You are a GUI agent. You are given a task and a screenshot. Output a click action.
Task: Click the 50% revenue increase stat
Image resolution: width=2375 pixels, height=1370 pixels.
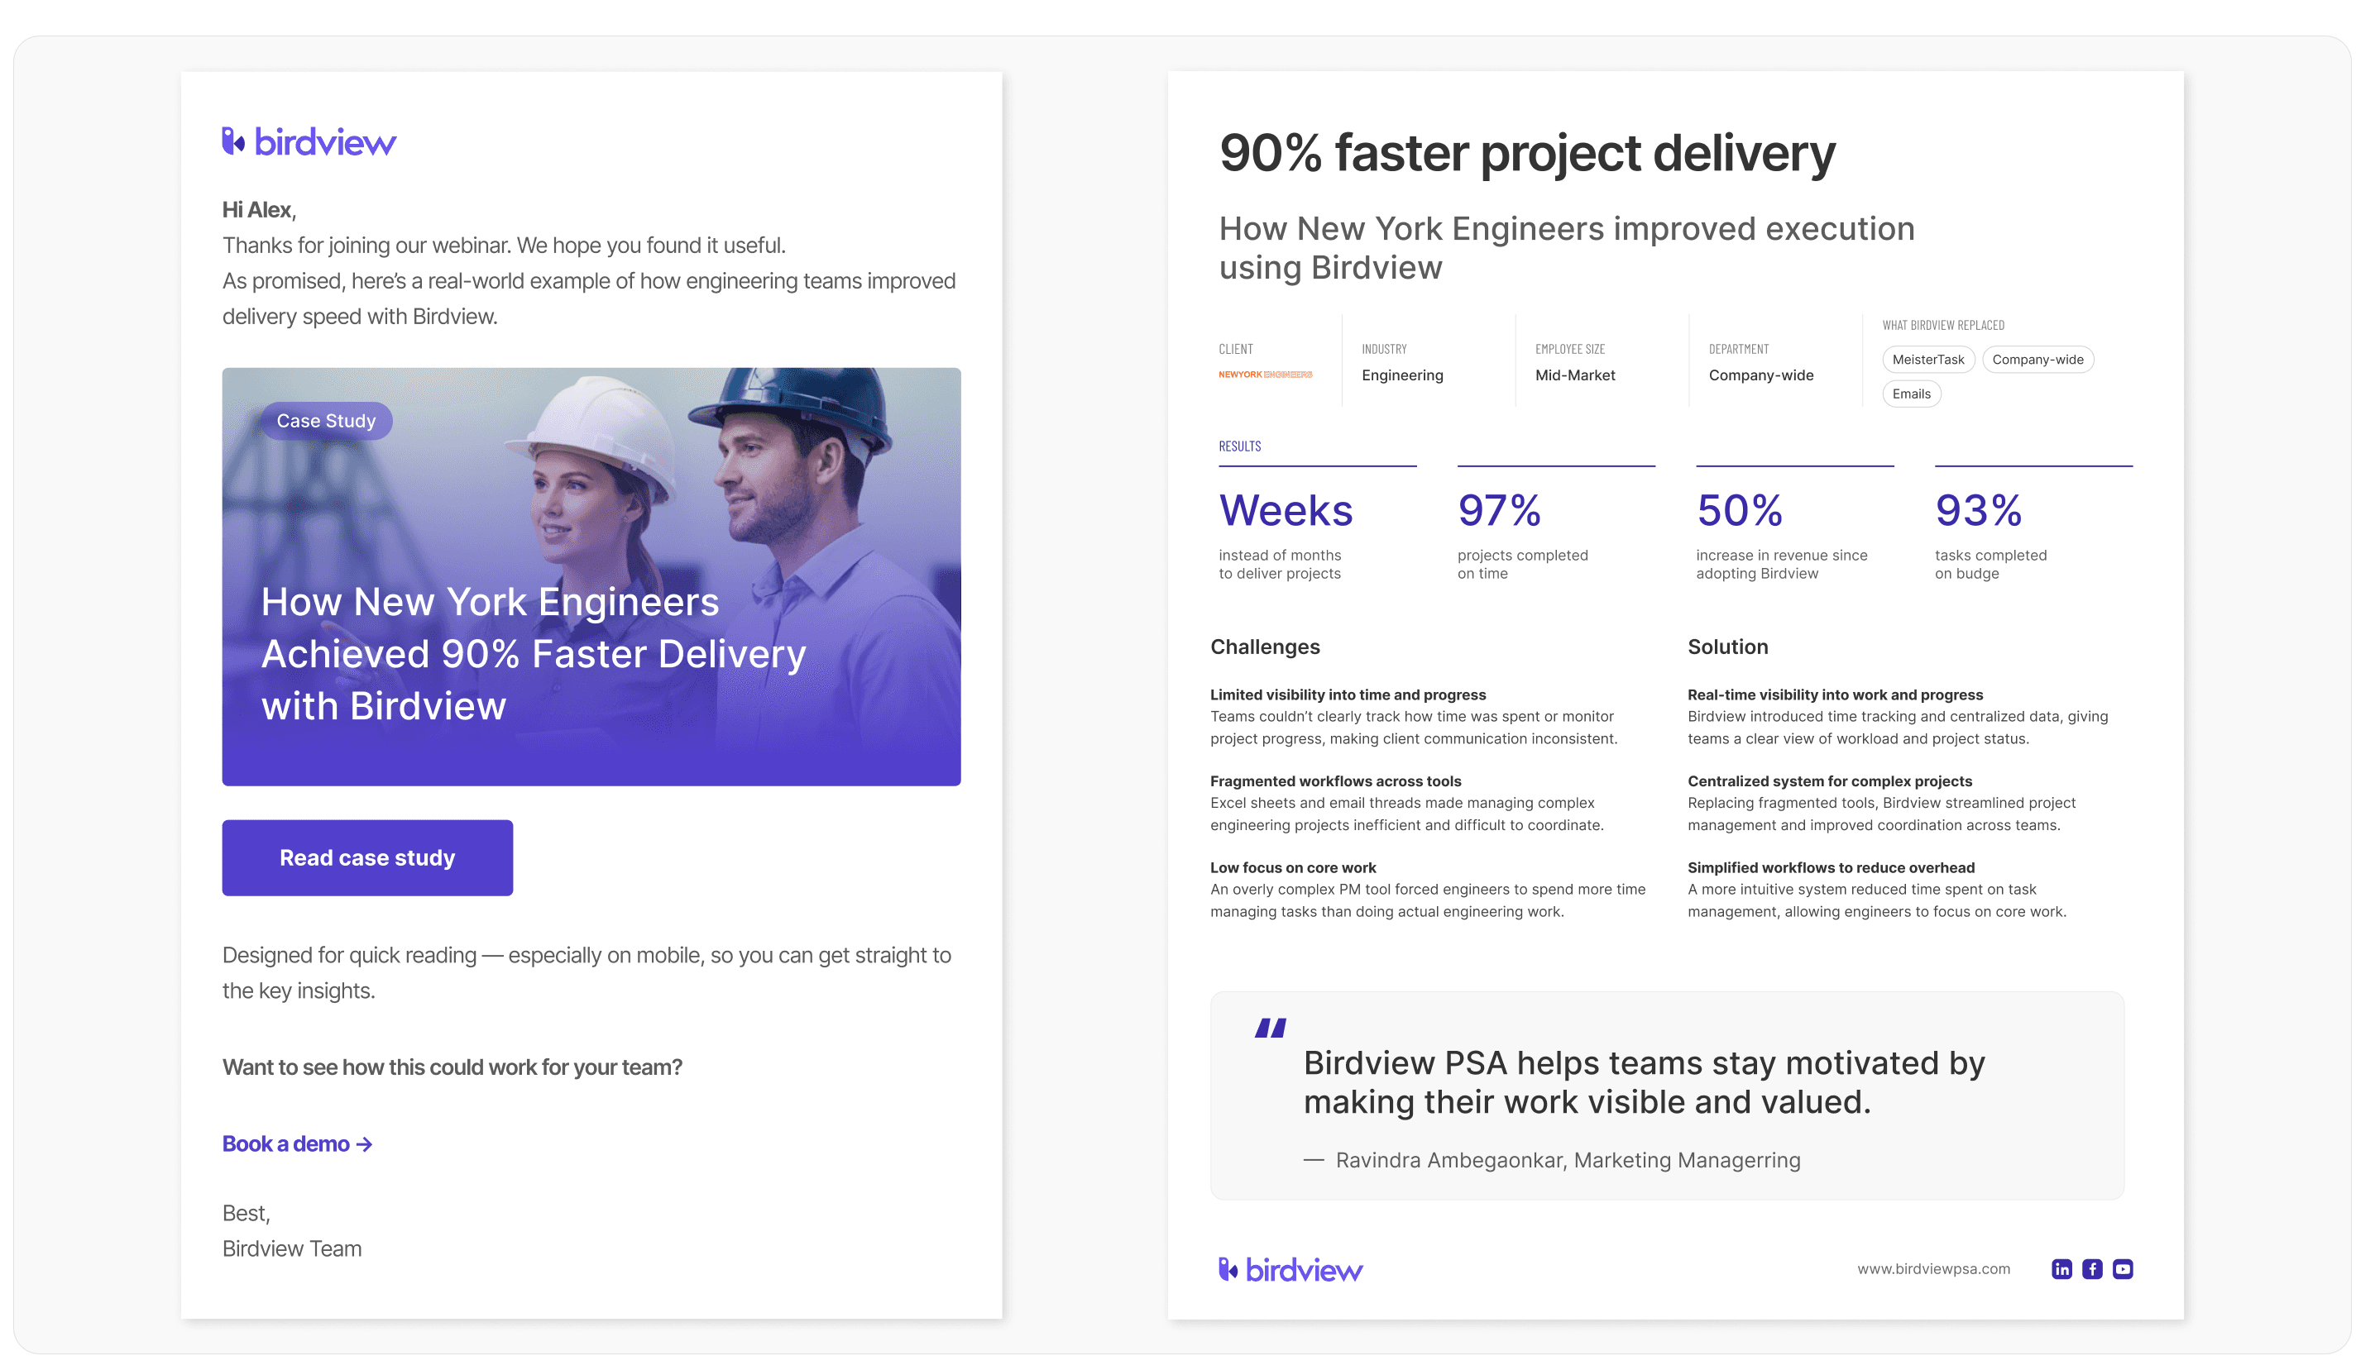1739,511
